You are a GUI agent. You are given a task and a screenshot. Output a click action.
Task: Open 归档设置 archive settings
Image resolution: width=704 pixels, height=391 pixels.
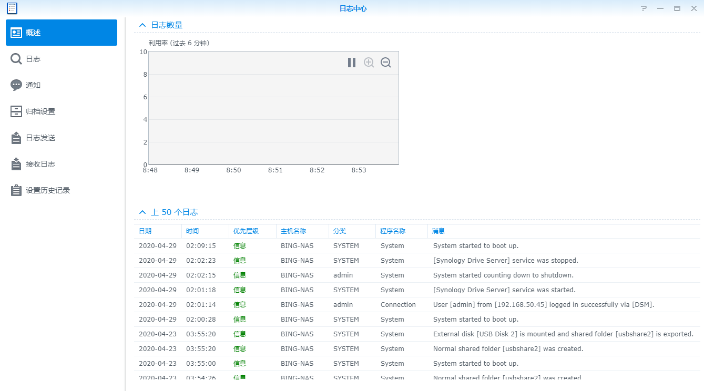point(62,111)
